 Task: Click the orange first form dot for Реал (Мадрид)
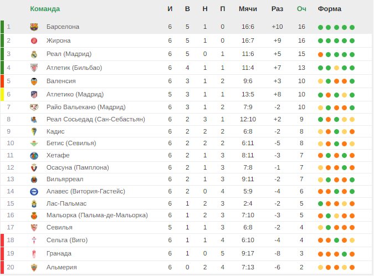pos(321,55)
